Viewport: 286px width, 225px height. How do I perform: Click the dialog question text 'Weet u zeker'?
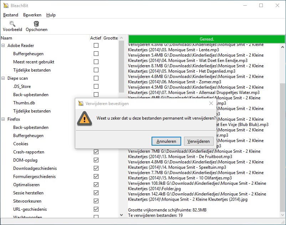pyautogui.click(x=156, y=118)
